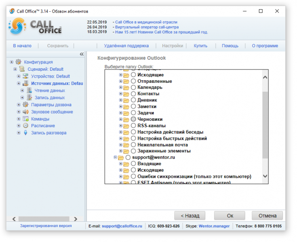Click the Call Office logo
Screen dimensions: 297x242
tap(35, 27)
